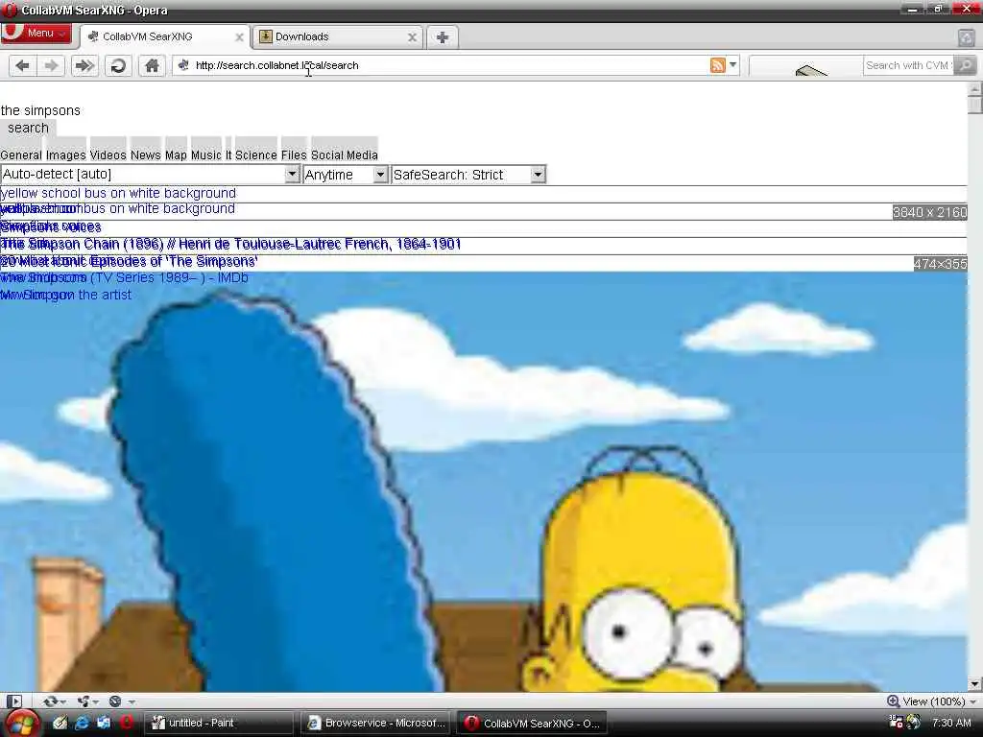
Task: Select the It category
Action: click(228, 155)
